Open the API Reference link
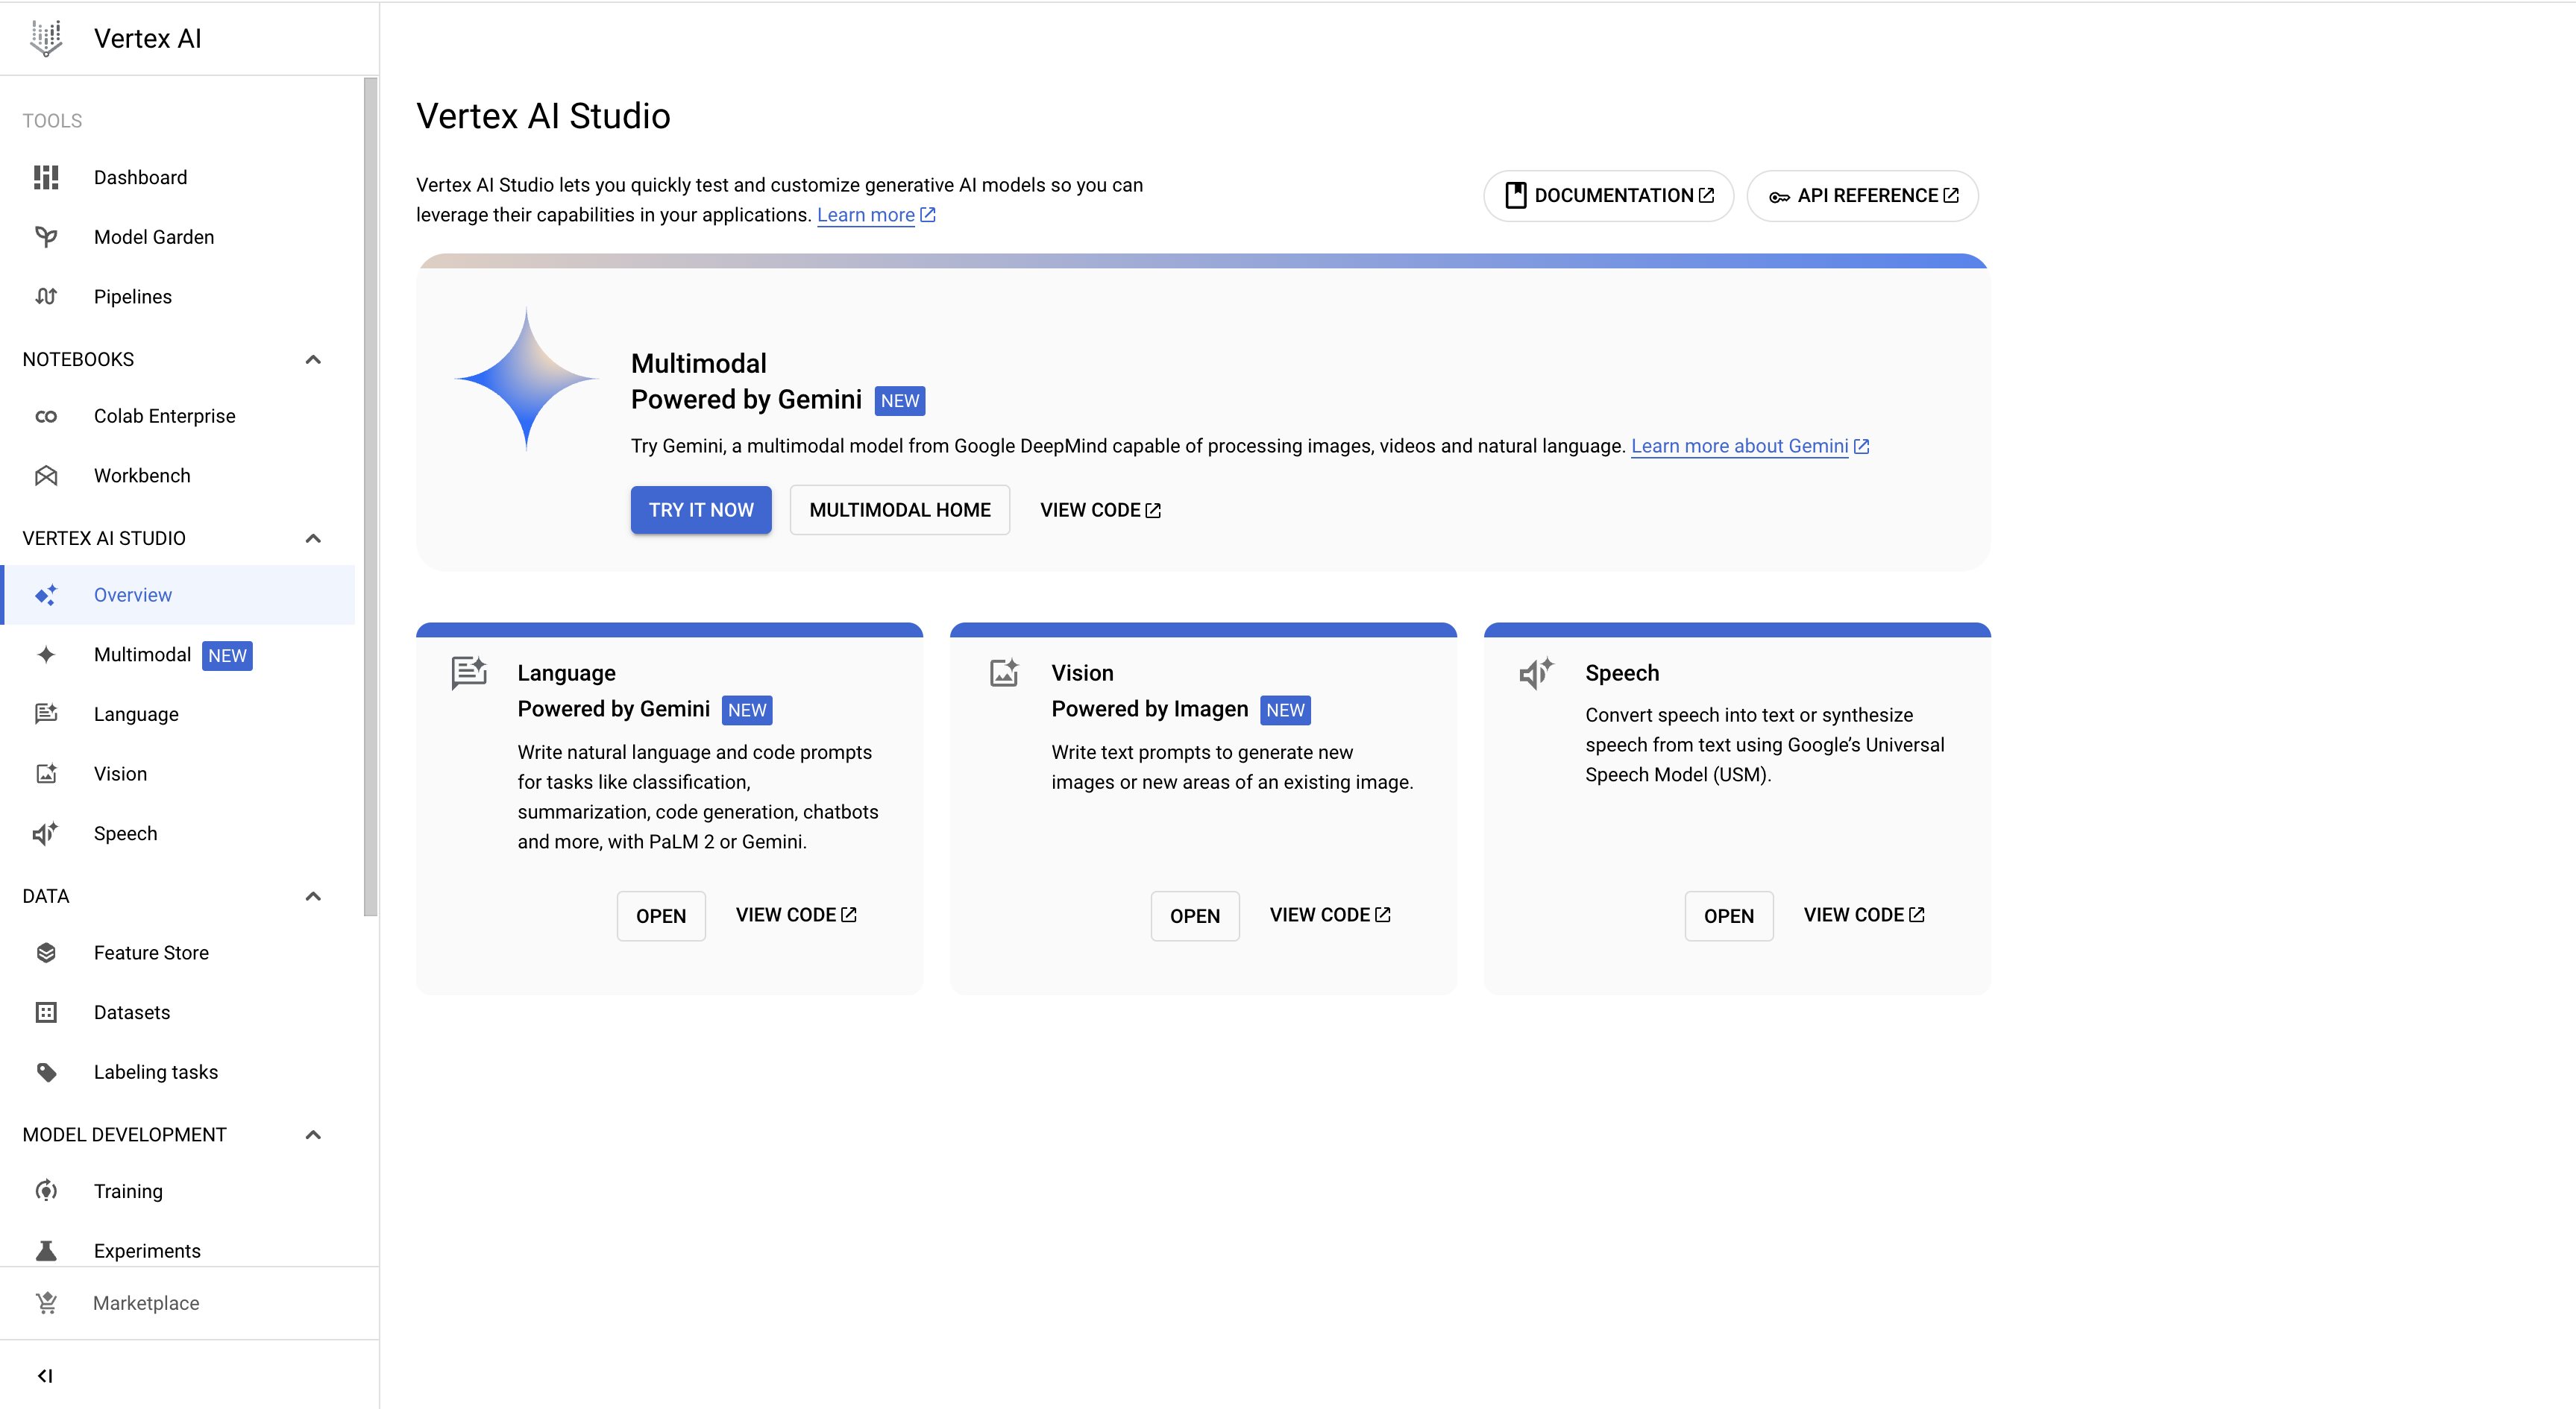The height and width of the screenshot is (1409, 2576). point(1863,195)
